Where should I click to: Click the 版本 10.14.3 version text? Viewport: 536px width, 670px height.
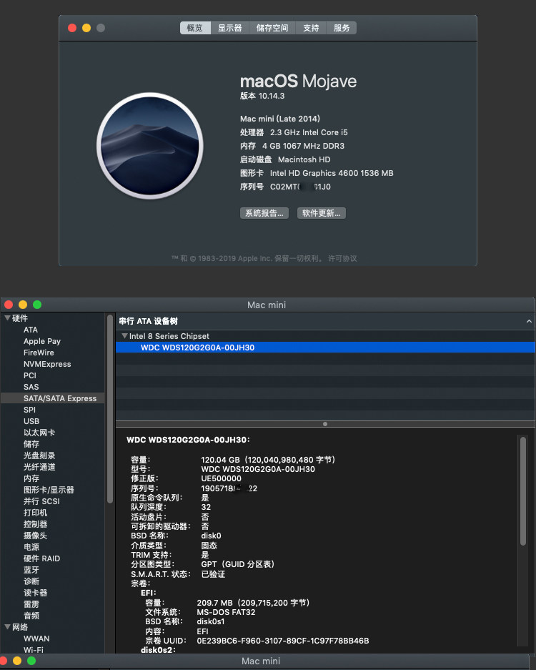tap(262, 96)
